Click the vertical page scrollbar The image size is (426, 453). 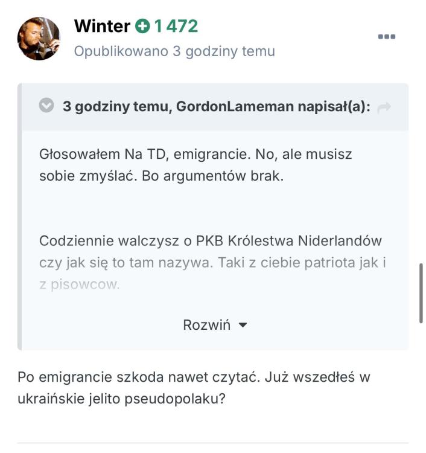click(x=421, y=293)
